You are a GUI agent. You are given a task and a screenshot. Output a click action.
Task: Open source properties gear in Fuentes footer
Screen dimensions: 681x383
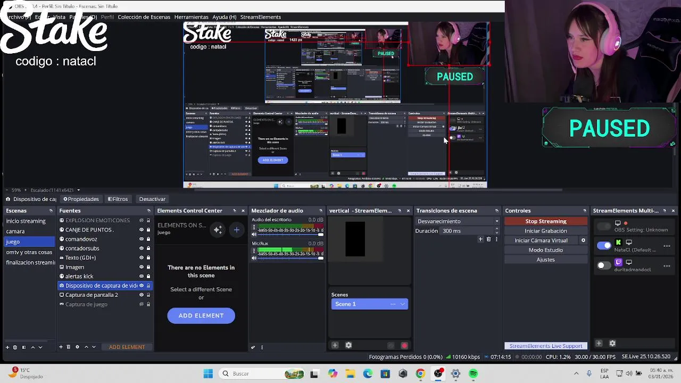77,347
